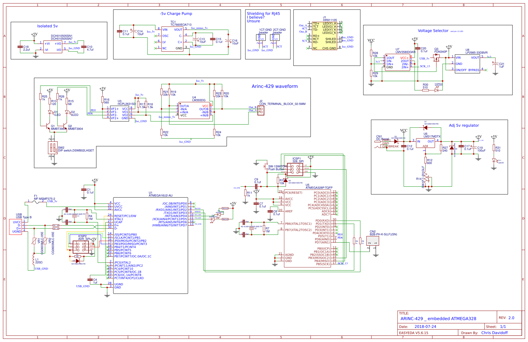
Task: Select red LED D1 in Arinc-429 section
Action: coord(50,112)
